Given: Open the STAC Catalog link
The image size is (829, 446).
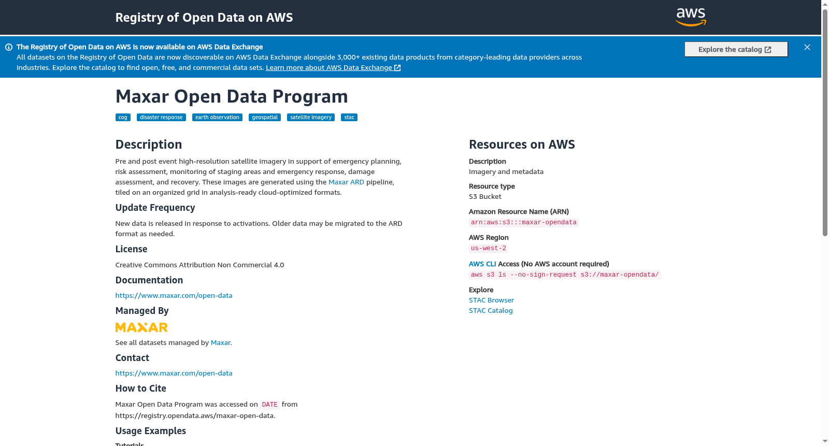Looking at the screenshot, I should tap(491, 311).
